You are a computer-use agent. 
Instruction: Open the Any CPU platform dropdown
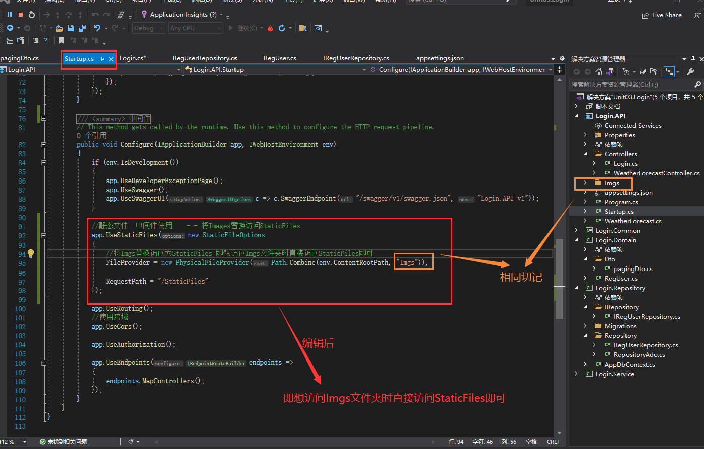(195, 28)
